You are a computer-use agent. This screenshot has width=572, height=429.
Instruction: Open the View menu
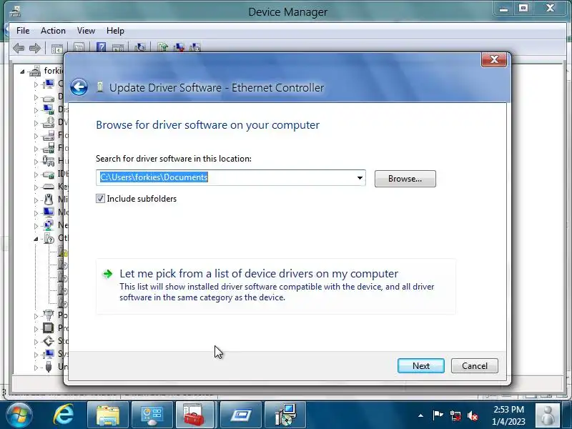click(x=86, y=31)
